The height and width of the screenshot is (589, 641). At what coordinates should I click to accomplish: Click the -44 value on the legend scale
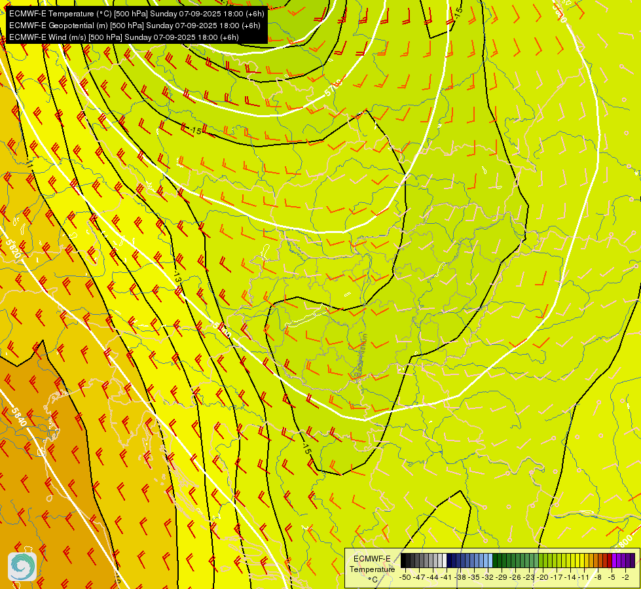coord(433,578)
